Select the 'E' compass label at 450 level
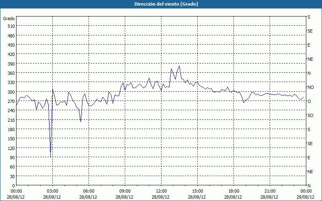Viewport: 322px width, 201px height. (309, 45)
